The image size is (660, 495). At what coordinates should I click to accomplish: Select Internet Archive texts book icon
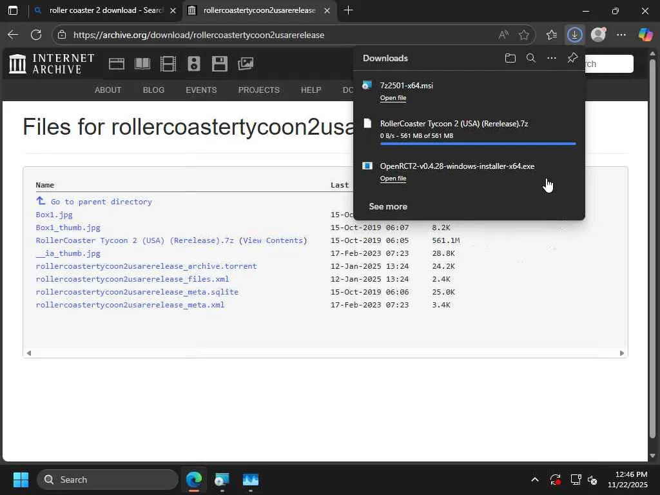coord(142,63)
